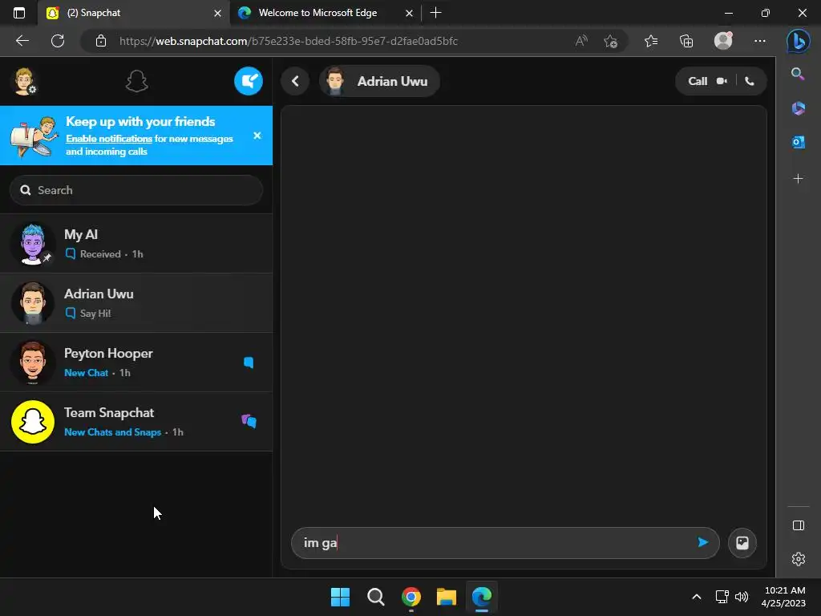
Task: Open your profile avatar with settings gear
Action: coord(24,81)
